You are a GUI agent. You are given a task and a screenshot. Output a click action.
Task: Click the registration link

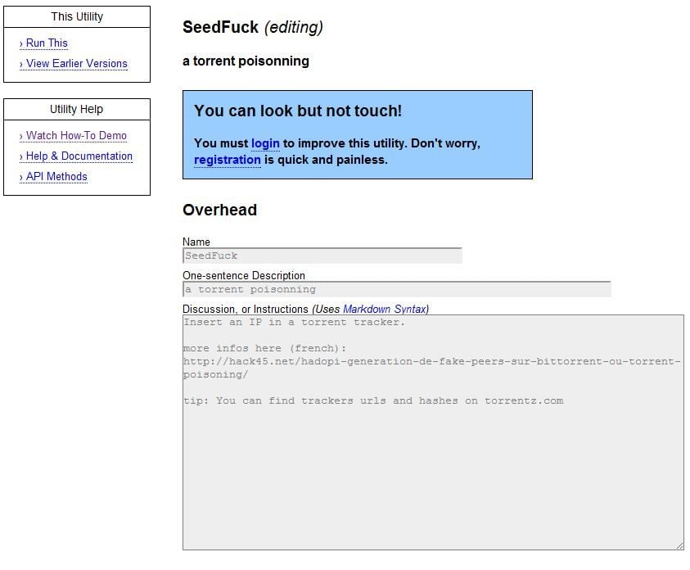coord(227,160)
